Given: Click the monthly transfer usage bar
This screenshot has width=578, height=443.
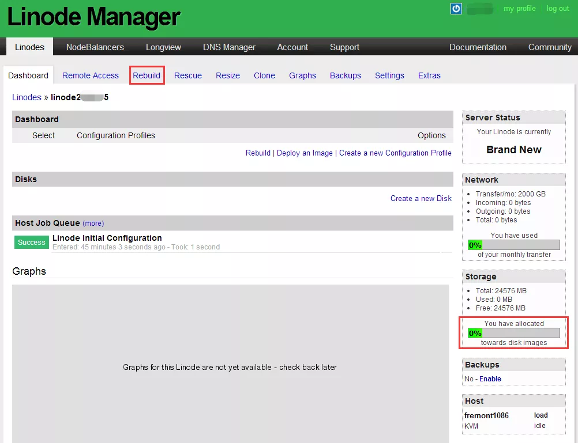Looking at the screenshot, I should (514, 245).
